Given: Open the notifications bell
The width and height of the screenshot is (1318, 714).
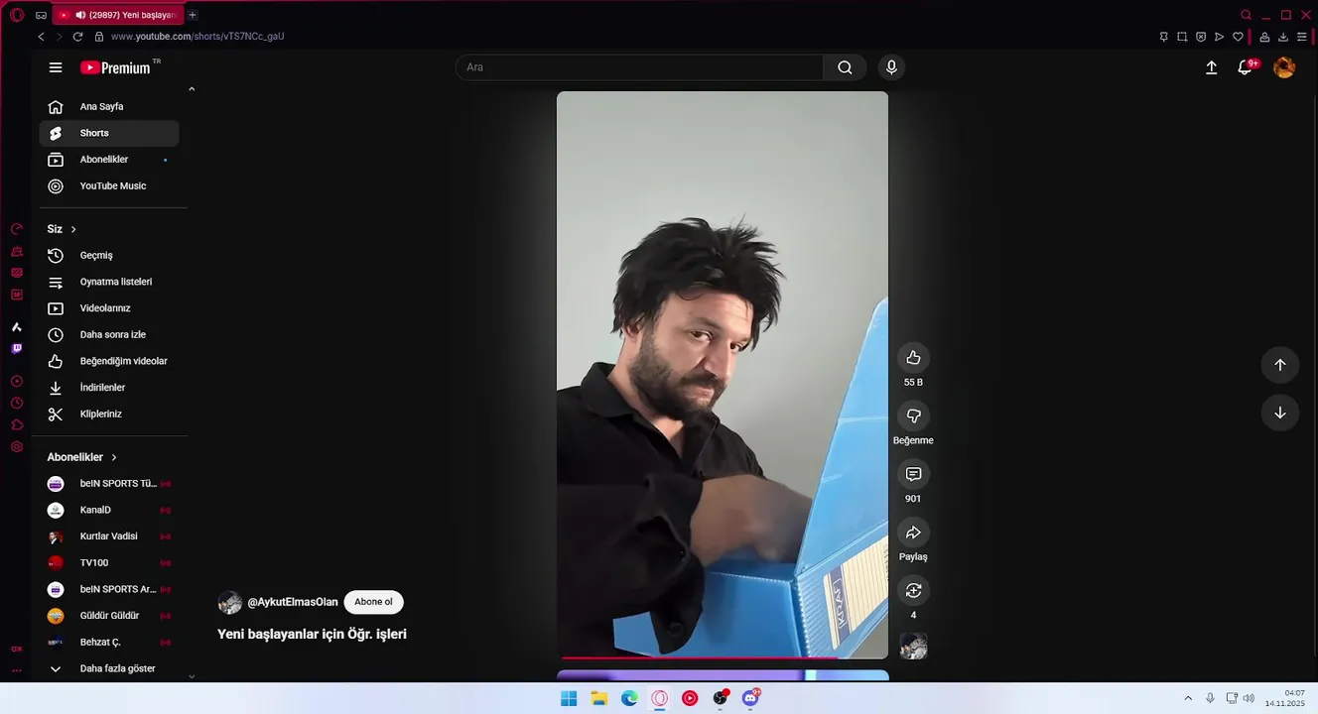Looking at the screenshot, I should pyautogui.click(x=1245, y=67).
